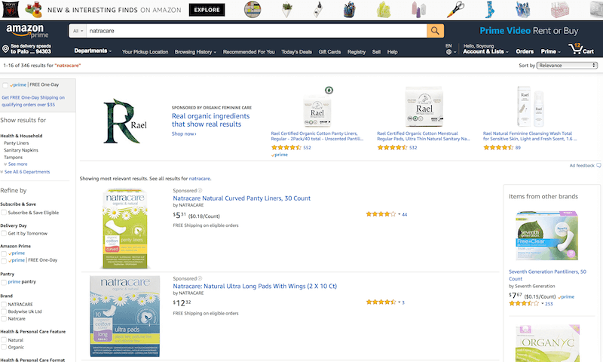
Task: Click star rating of Rael Panty Liners
Action: point(286,148)
